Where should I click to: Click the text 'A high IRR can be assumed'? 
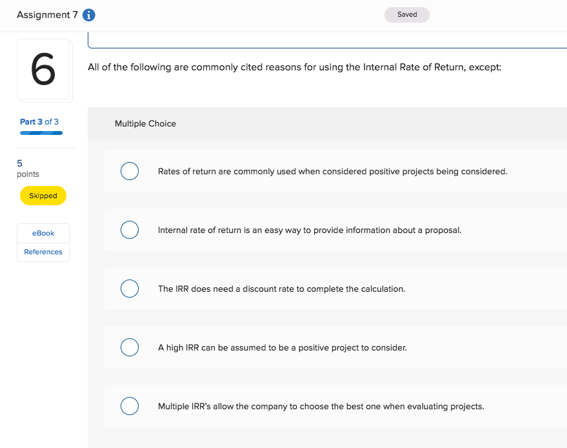[282, 347]
